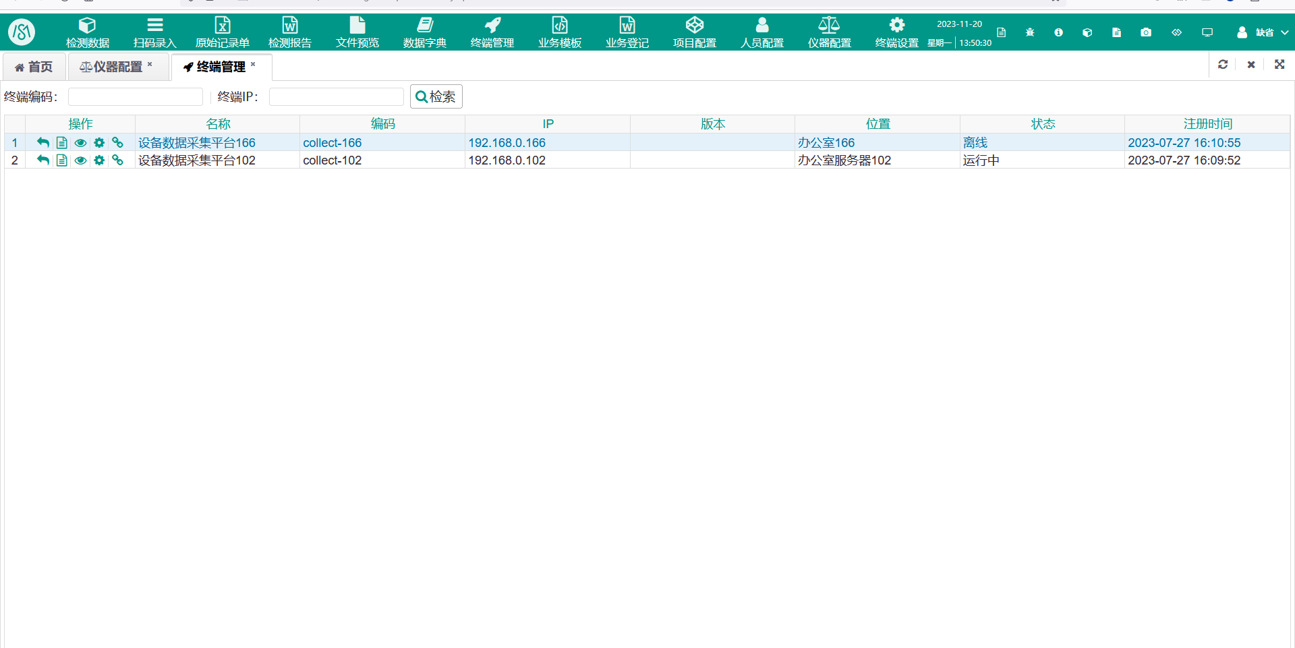Image resolution: width=1295 pixels, height=648 pixels.
Task: Select the 设备数据采集平台102 cell
Action: tap(218, 160)
